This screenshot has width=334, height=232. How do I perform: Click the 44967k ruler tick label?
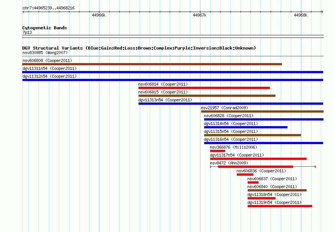[x=200, y=15]
